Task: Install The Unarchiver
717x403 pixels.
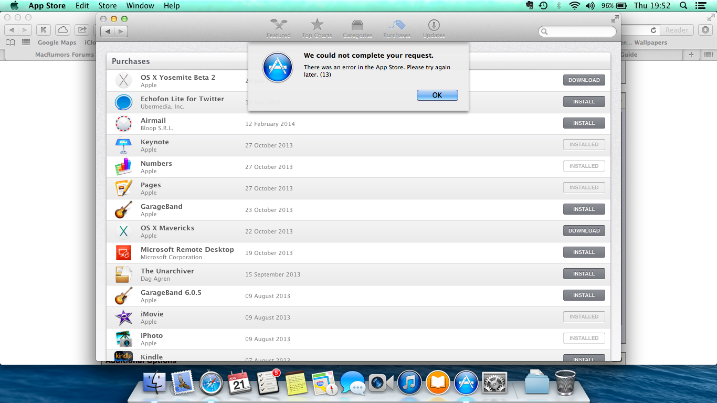Action: pos(584,274)
